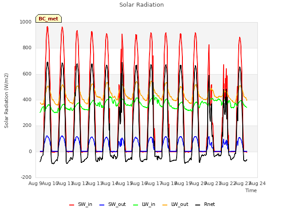Click the 600 y-axis tick label
The image size is (284, 213).
pyautogui.click(x=27, y=74)
